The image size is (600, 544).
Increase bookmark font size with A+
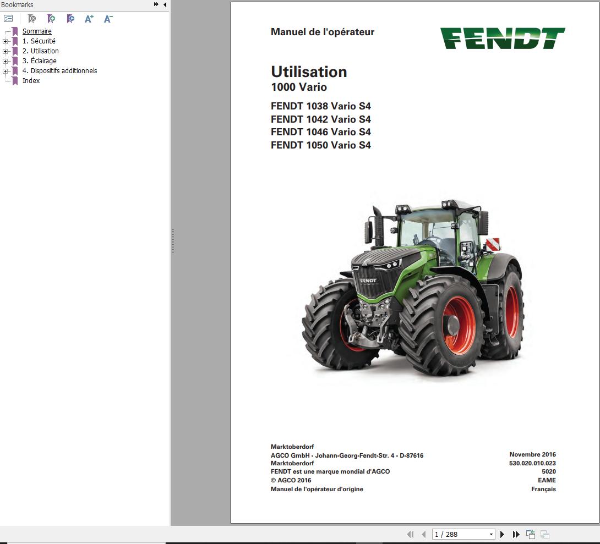click(x=89, y=18)
